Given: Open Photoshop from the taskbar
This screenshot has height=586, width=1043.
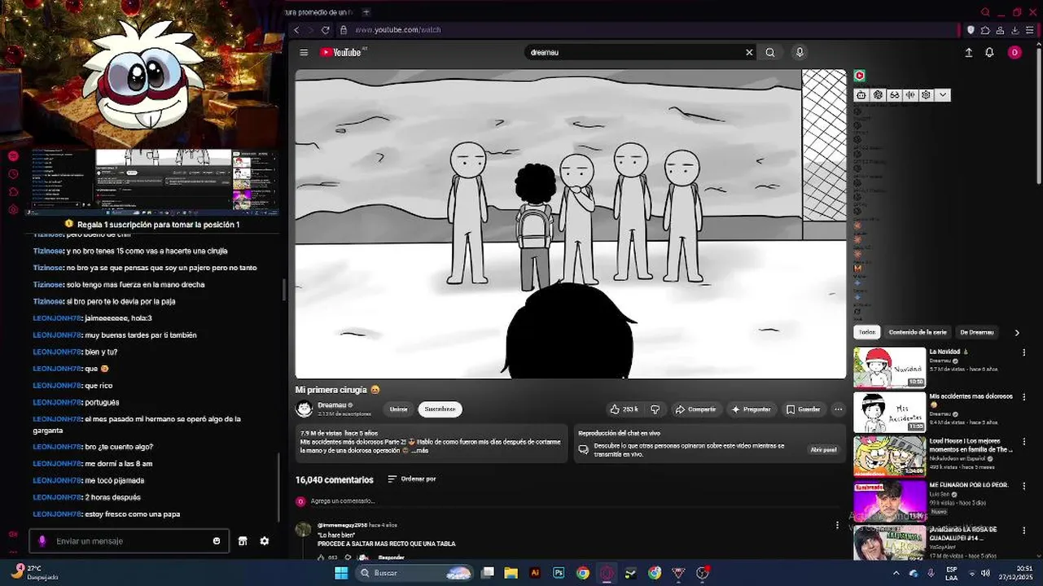Looking at the screenshot, I should pyautogui.click(x=559, y=573).
